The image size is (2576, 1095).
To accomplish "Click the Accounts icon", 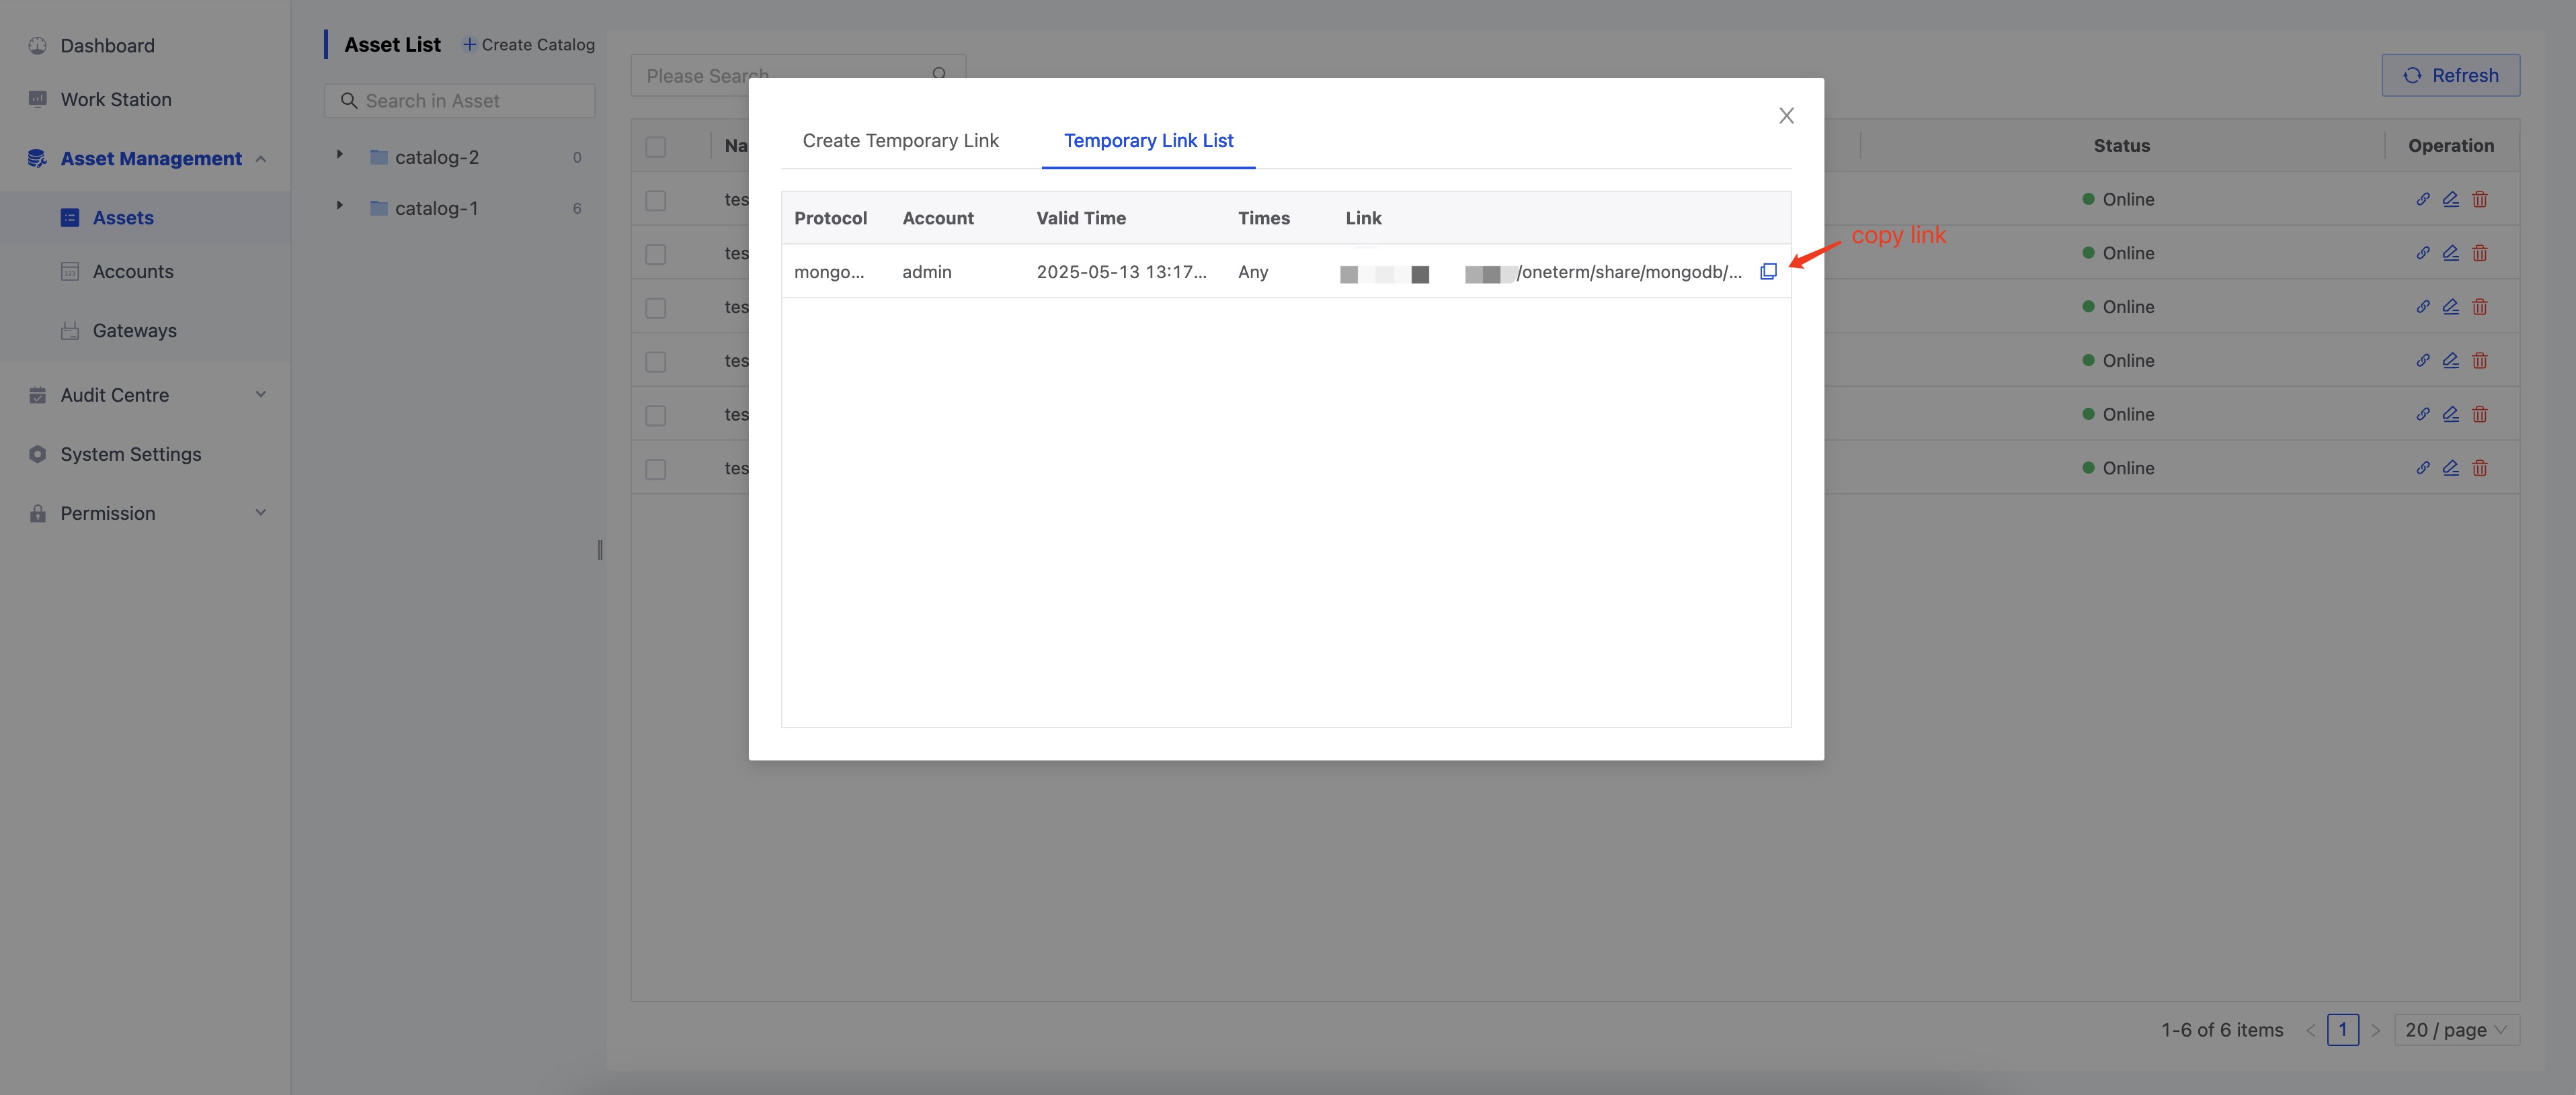I will (70, 272).
